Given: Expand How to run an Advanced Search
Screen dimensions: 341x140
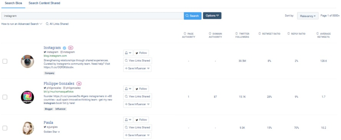Looking at the screenshot, I should pyautogui.click(x=22, y=24).
